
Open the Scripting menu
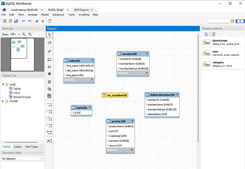point(84,15)
